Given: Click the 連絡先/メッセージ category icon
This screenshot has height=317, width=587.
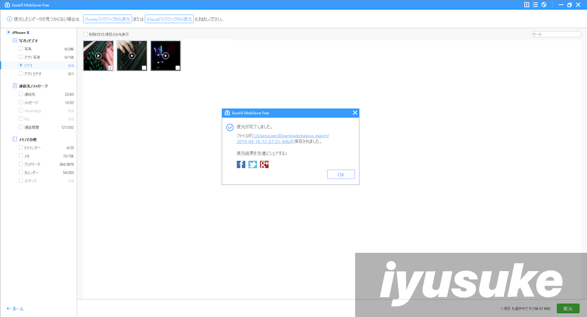Looking at the screenshot, I should pyautogui.click(x=15, y=86).
